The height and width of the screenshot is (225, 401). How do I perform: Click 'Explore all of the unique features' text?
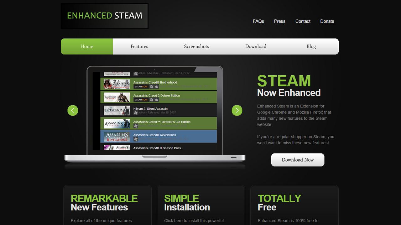click(x=101, y=221)
